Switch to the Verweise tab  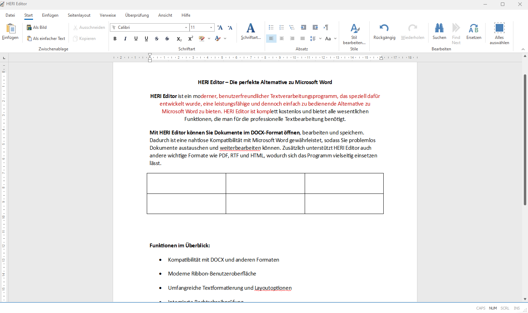[108, 15]
